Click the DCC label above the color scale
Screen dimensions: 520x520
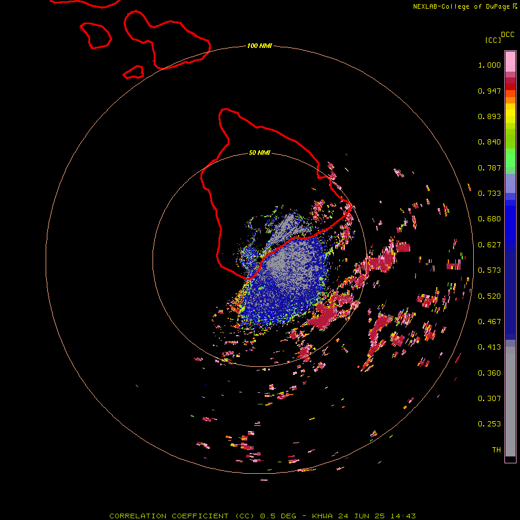507,35
